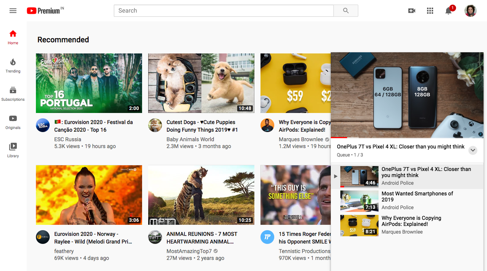The width and height of the screenshot is (487, 271).
Task: Open Eurovision Portugal Top 16 thumbnail
Action: (89, 83)
